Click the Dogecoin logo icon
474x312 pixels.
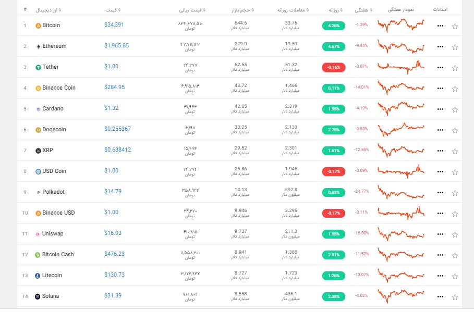click(38, 130)
